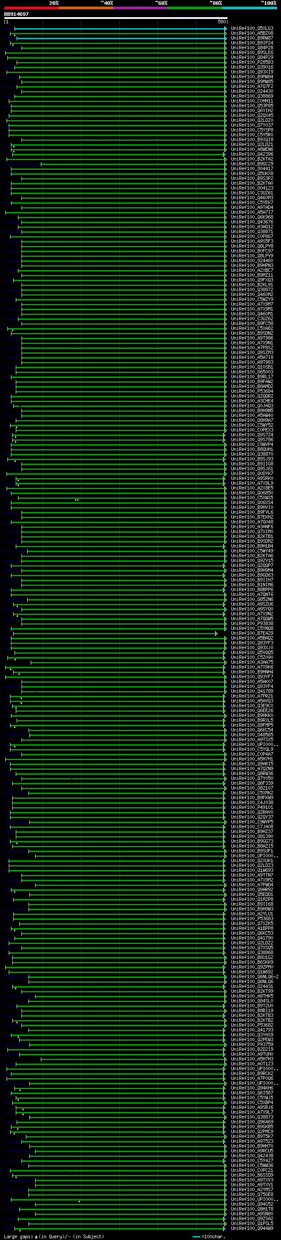Select UniRef100_B9IP24 entry
The width and height of the screenshot is (281, 1240).
[x=252, y=43]
